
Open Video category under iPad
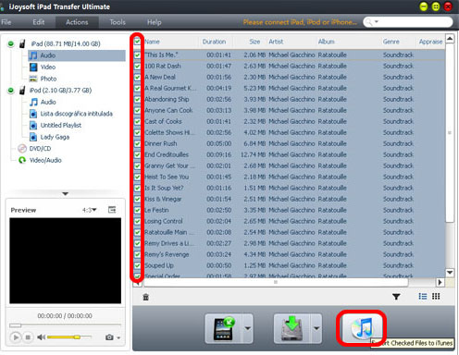click(48, 67)
